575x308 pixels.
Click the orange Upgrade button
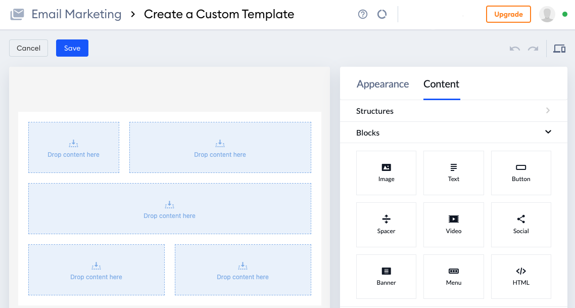pyautogui.click(x=508, y=14)
